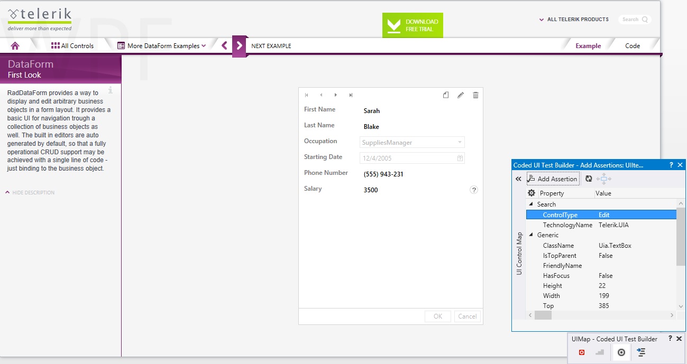Click the OK button in DataForm
The width and height of the screenshot is (687, 364).
coord(438,316)
